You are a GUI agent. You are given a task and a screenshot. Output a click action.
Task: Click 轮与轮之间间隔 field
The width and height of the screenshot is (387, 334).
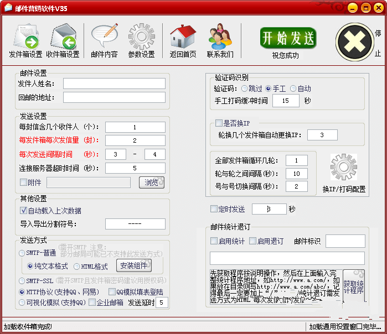pyautogui.click(x=297, y=174)
